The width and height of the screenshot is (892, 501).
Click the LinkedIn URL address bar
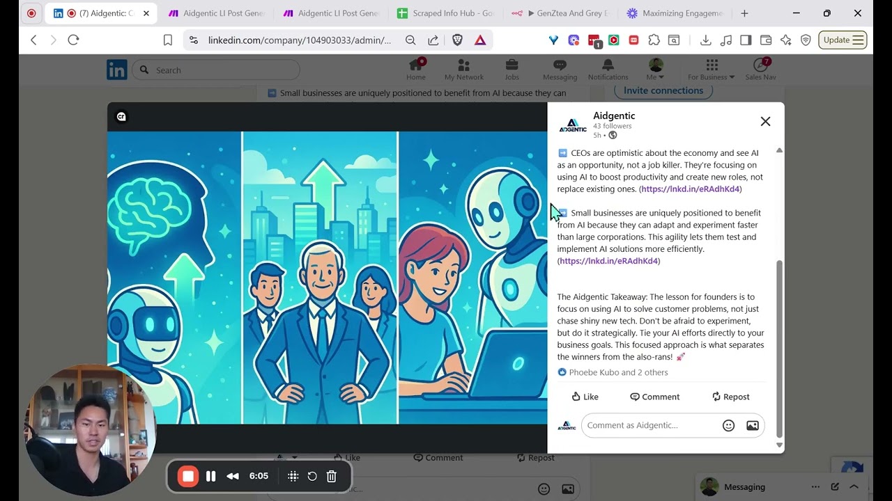coord(300,40)
